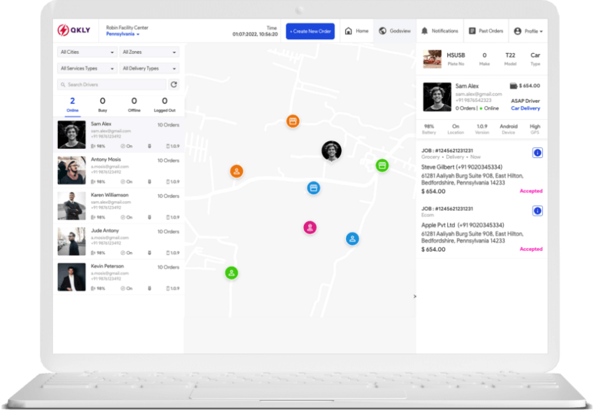Click Antony Mosis's On status icon
Viewport: 594px width, 410px height.
(x=123, y=182)
